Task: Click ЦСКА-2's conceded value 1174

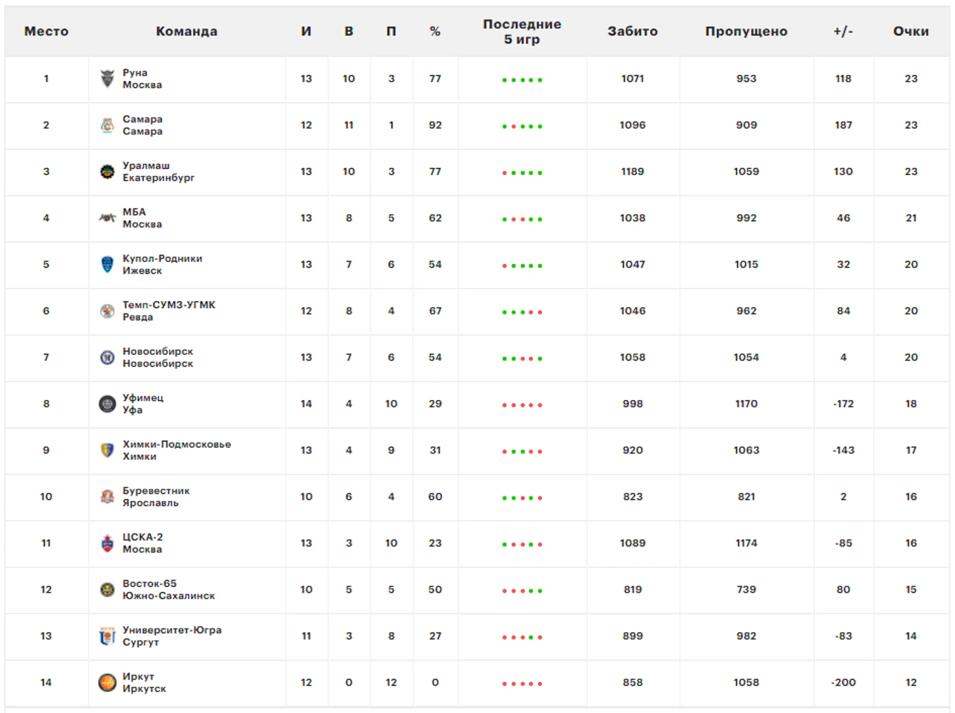Action: [x=746, y=543]
